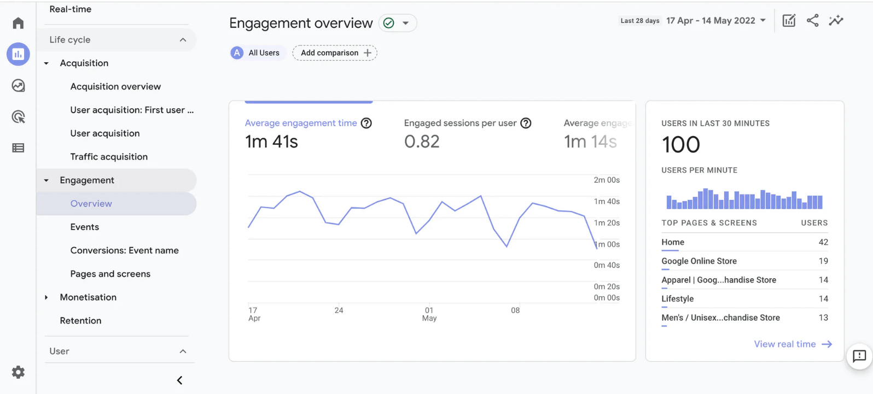This screenshot has height=394, width=873.
Task: Click the Home row in top pages
Action: [744, 243]
